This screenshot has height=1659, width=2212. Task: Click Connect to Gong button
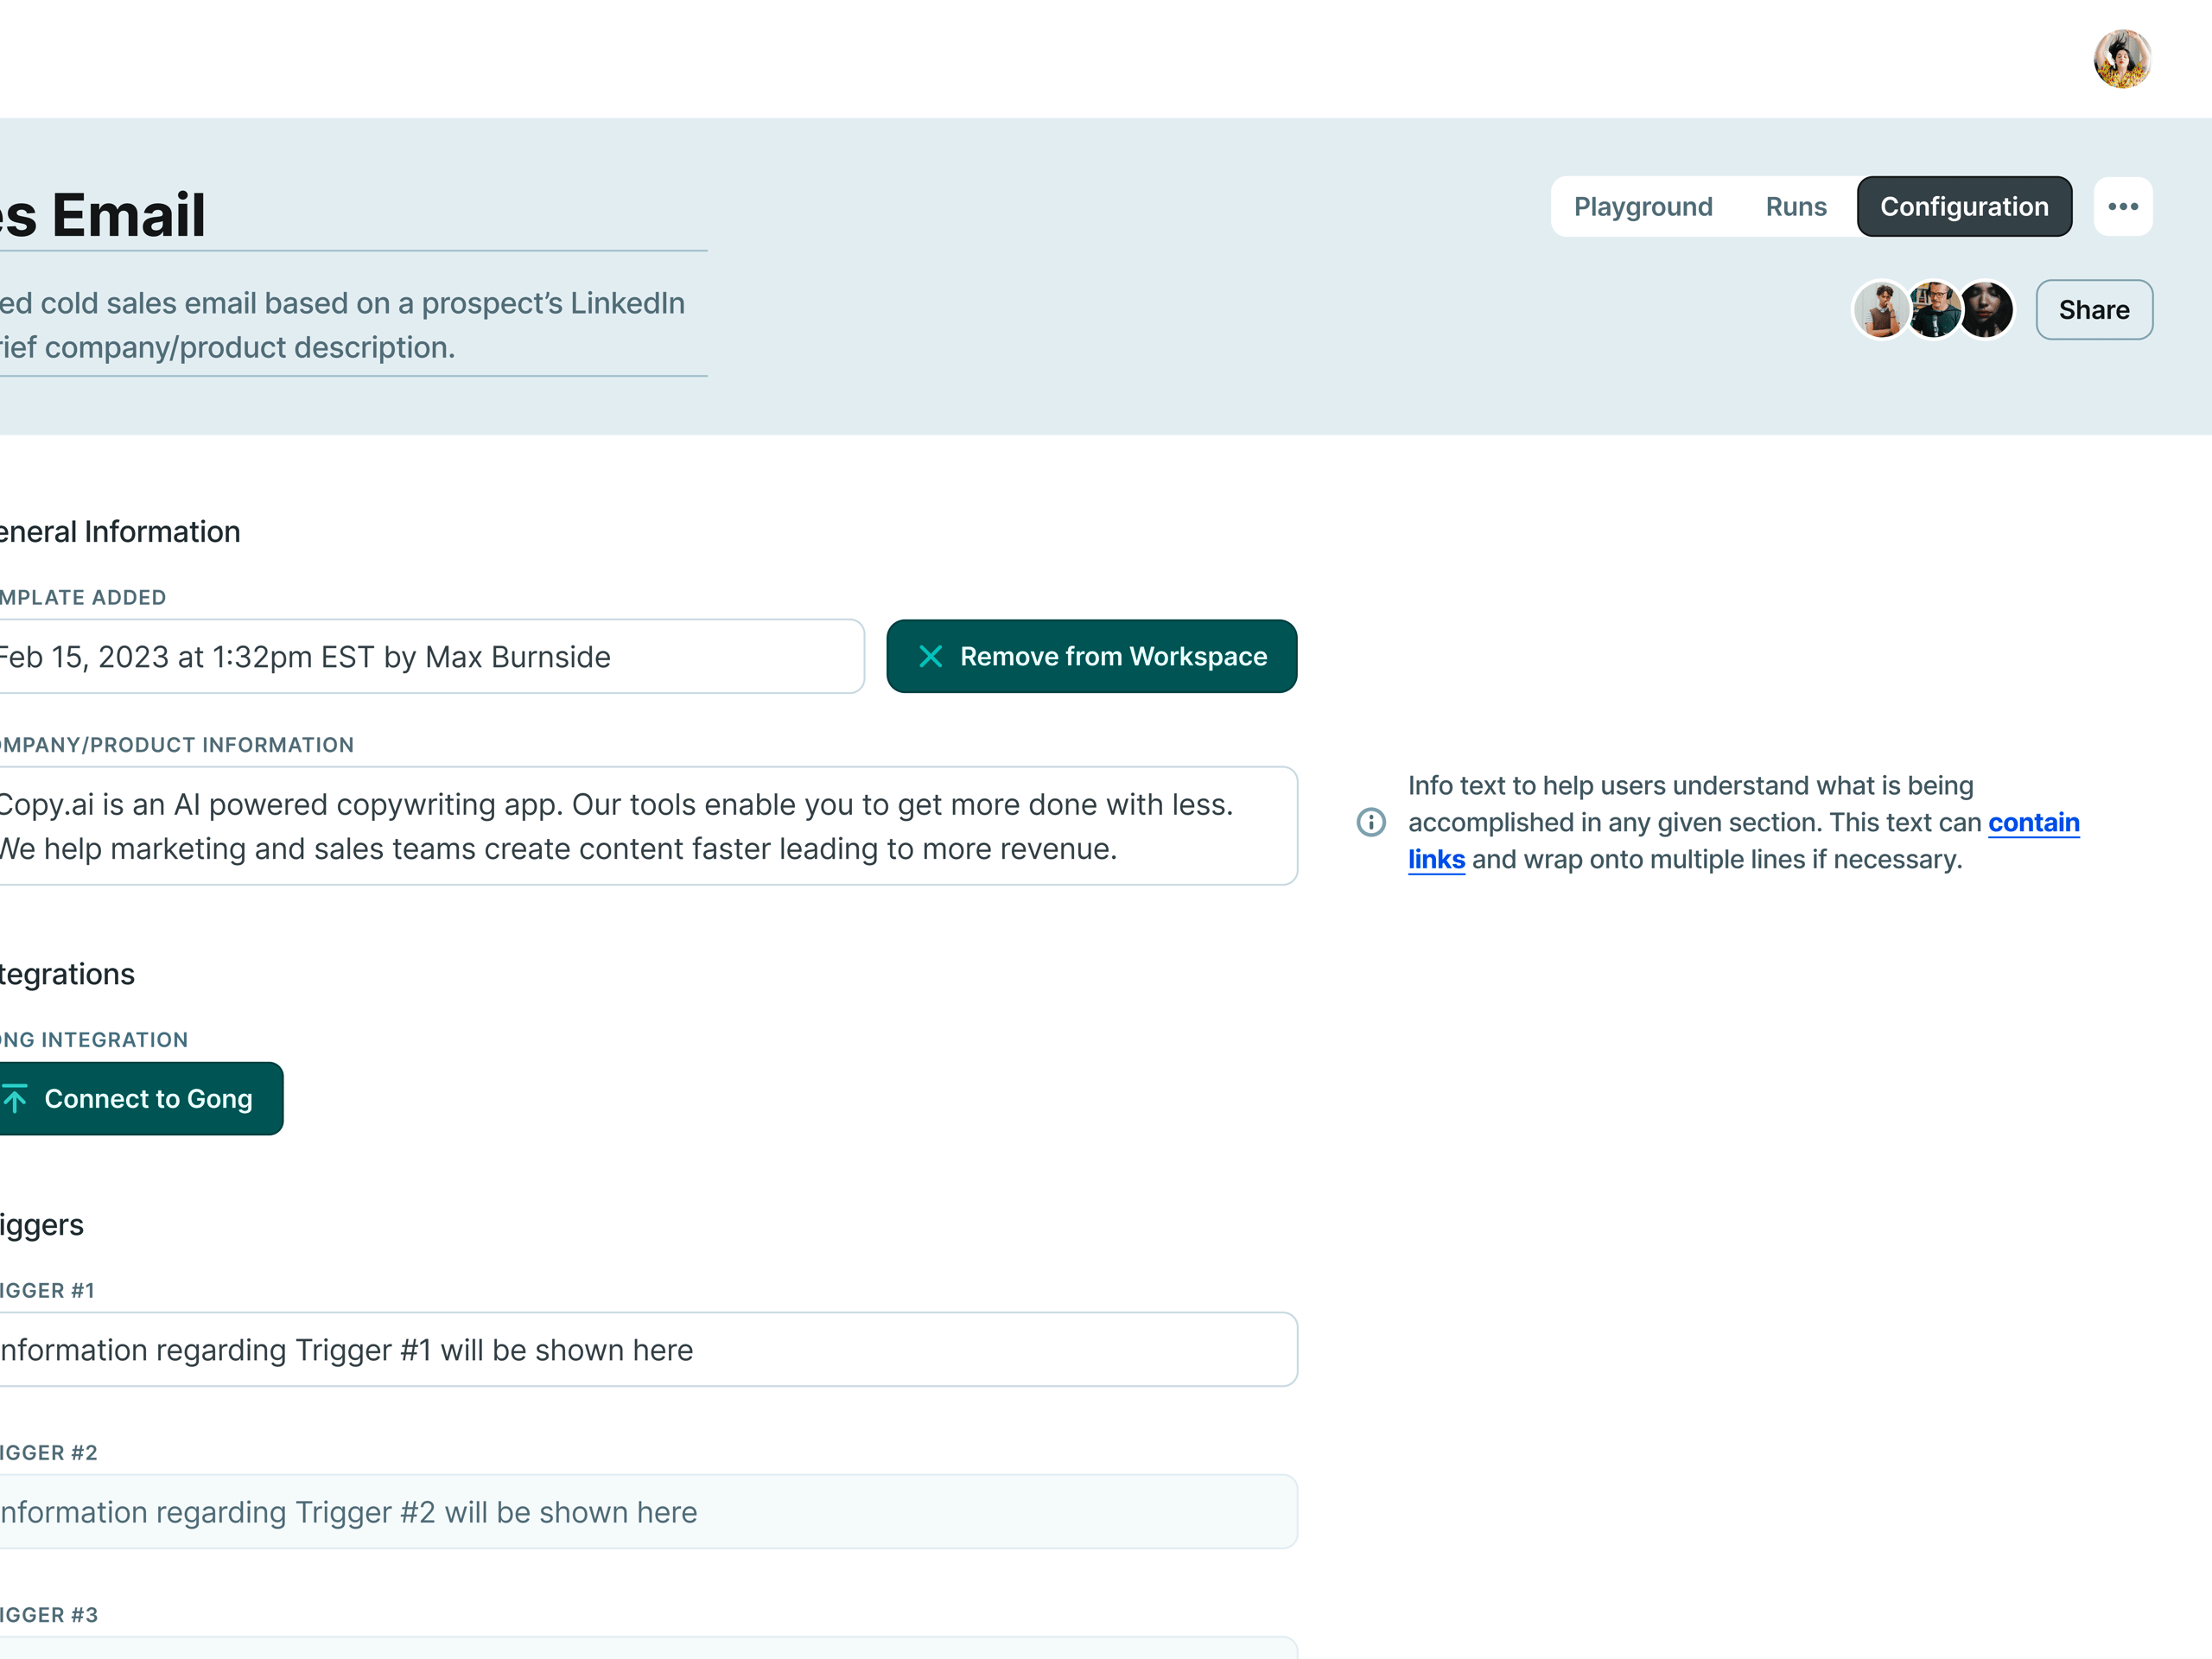140,1098
